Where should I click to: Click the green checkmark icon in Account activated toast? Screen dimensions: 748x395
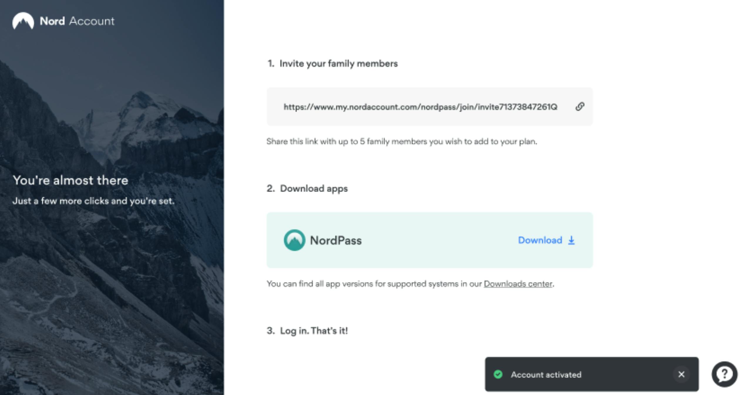(x=498, y=374)
